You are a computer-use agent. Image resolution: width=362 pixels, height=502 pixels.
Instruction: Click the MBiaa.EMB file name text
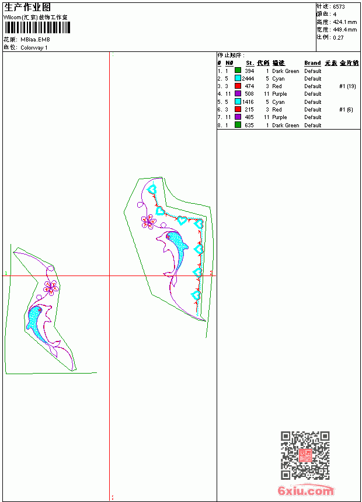click(x=35, y=40)
